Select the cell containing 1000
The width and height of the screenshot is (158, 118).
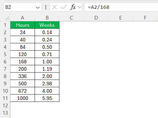click(23, 98)
